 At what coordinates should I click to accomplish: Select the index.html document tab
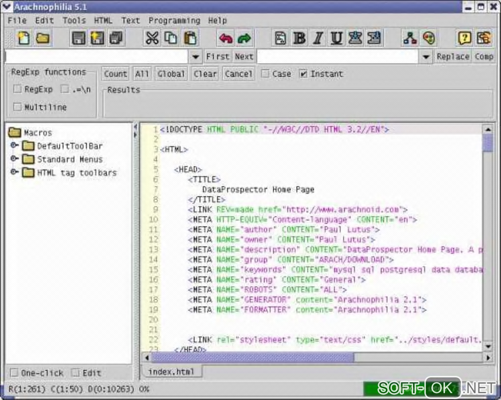coord(171,372)
